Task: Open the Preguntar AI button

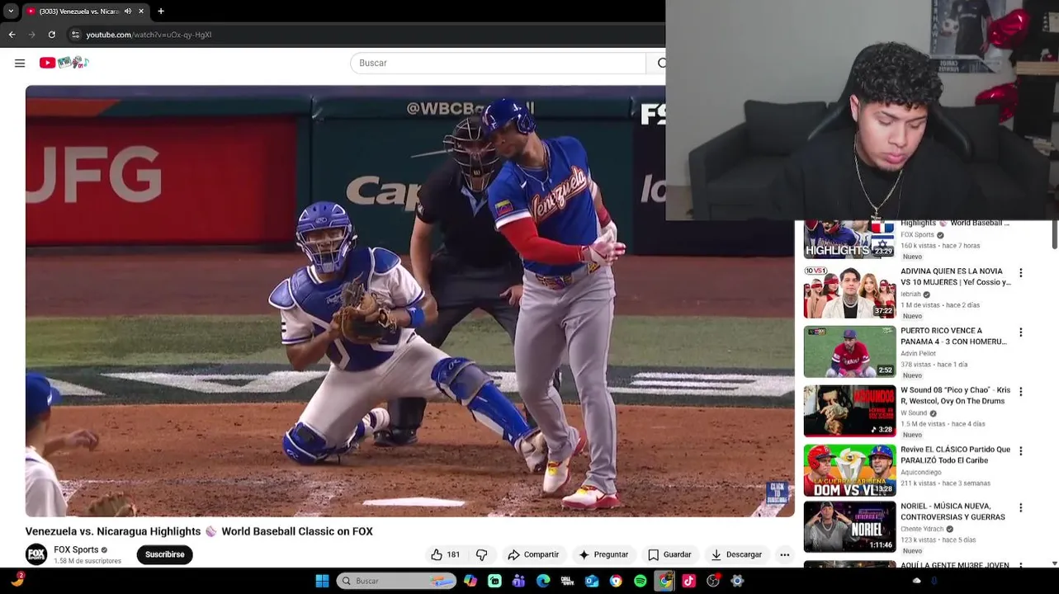Action: (603, 554)
